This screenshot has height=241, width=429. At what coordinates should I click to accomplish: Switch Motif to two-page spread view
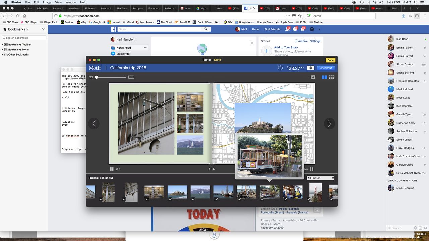coord(324,77)
